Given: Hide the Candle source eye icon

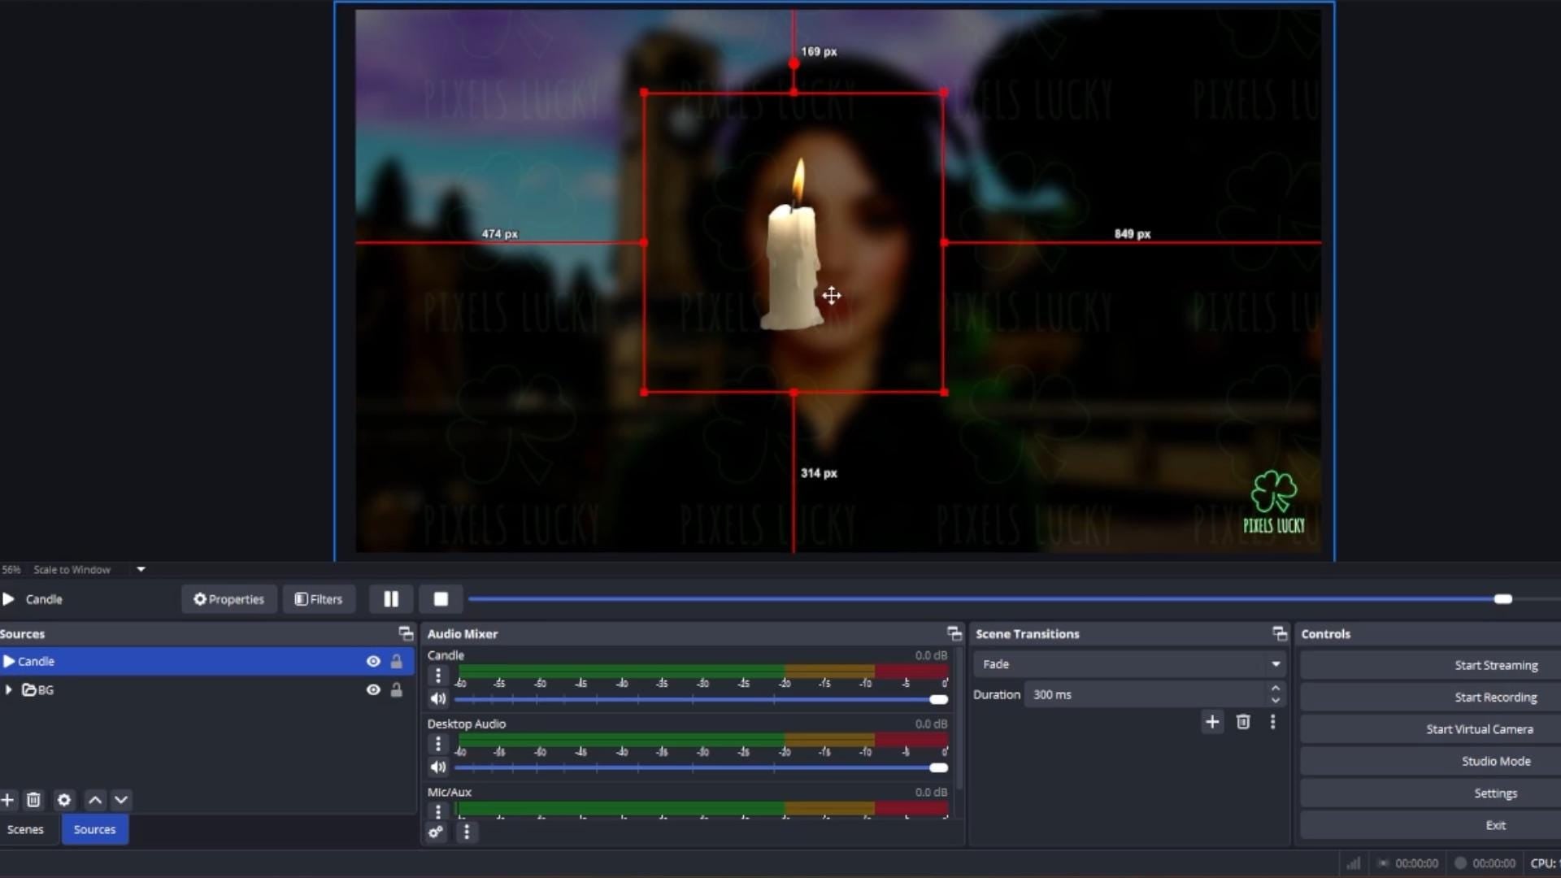Looking at the screenshot, I should coord(373,662).
